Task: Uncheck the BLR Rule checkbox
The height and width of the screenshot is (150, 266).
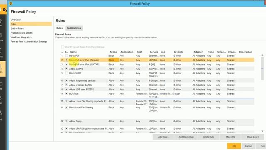Action: 66,94
